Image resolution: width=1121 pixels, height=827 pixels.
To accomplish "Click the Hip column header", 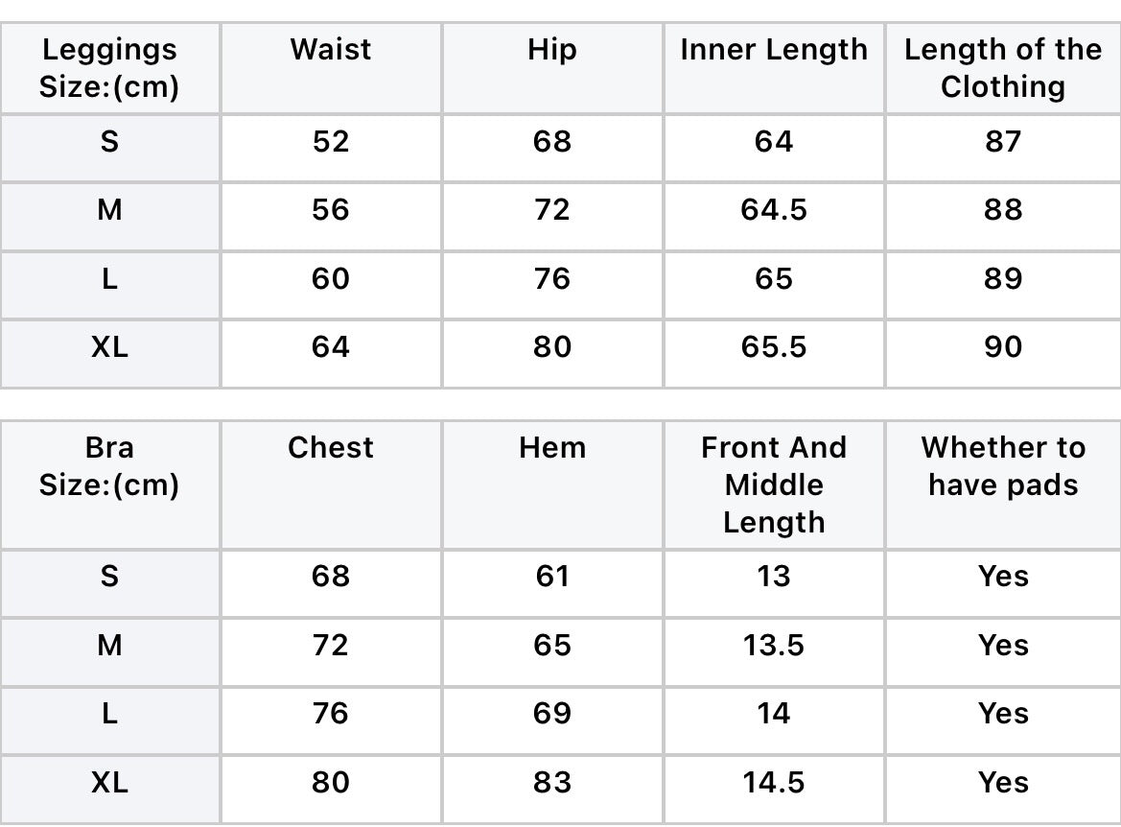I will click(x=552, y=50).
